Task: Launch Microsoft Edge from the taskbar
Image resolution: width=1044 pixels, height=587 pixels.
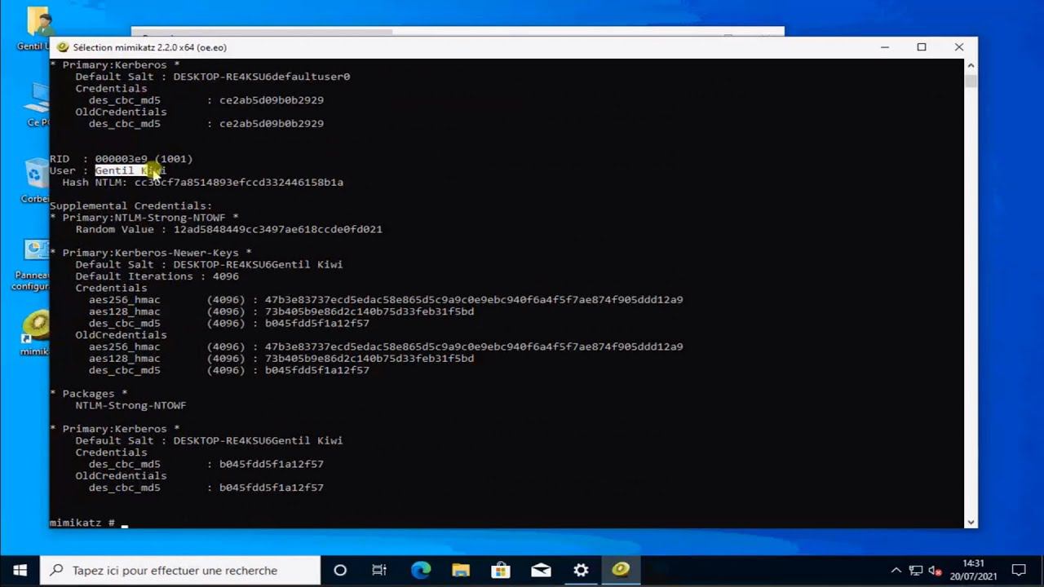Action: (420, 570)
